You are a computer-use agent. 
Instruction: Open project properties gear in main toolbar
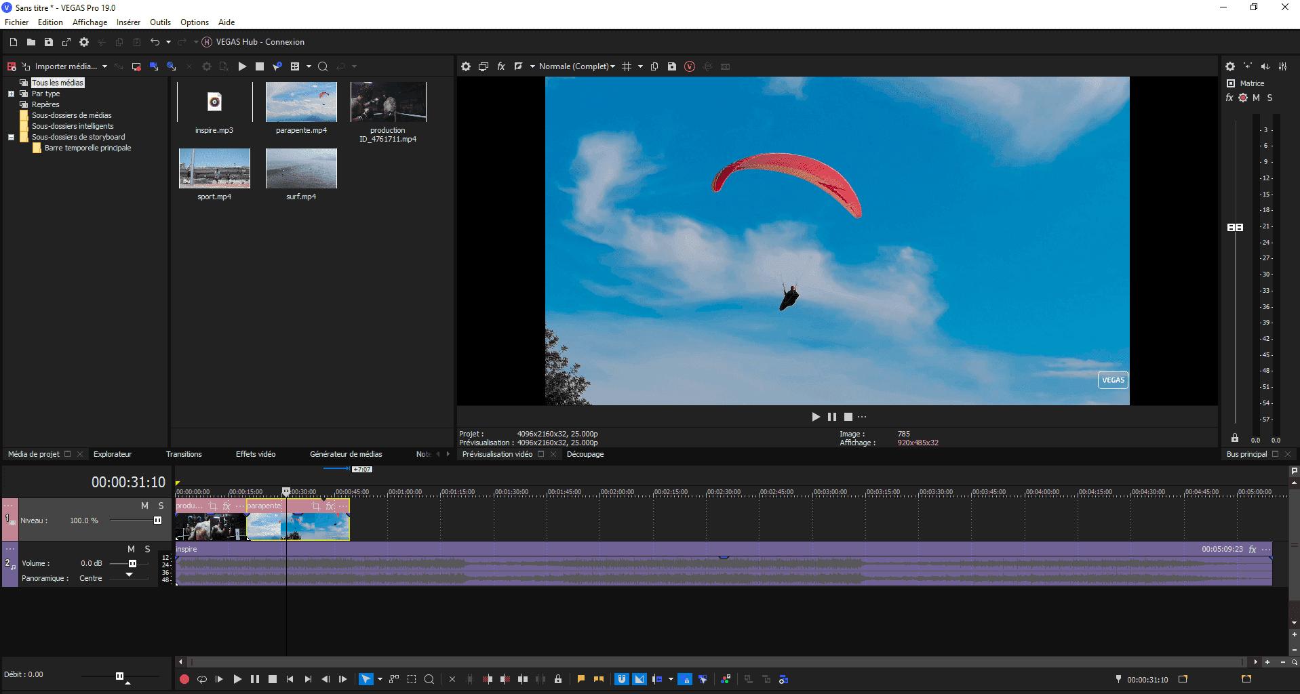84,42
